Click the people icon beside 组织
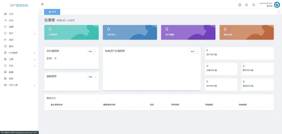282x134 pixels. 5,40
